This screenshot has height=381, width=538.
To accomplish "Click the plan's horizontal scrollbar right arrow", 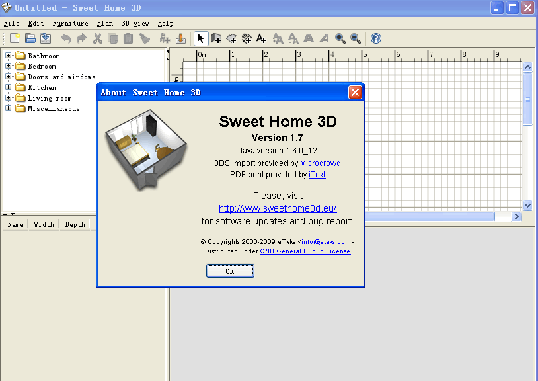I will (516, 216).
